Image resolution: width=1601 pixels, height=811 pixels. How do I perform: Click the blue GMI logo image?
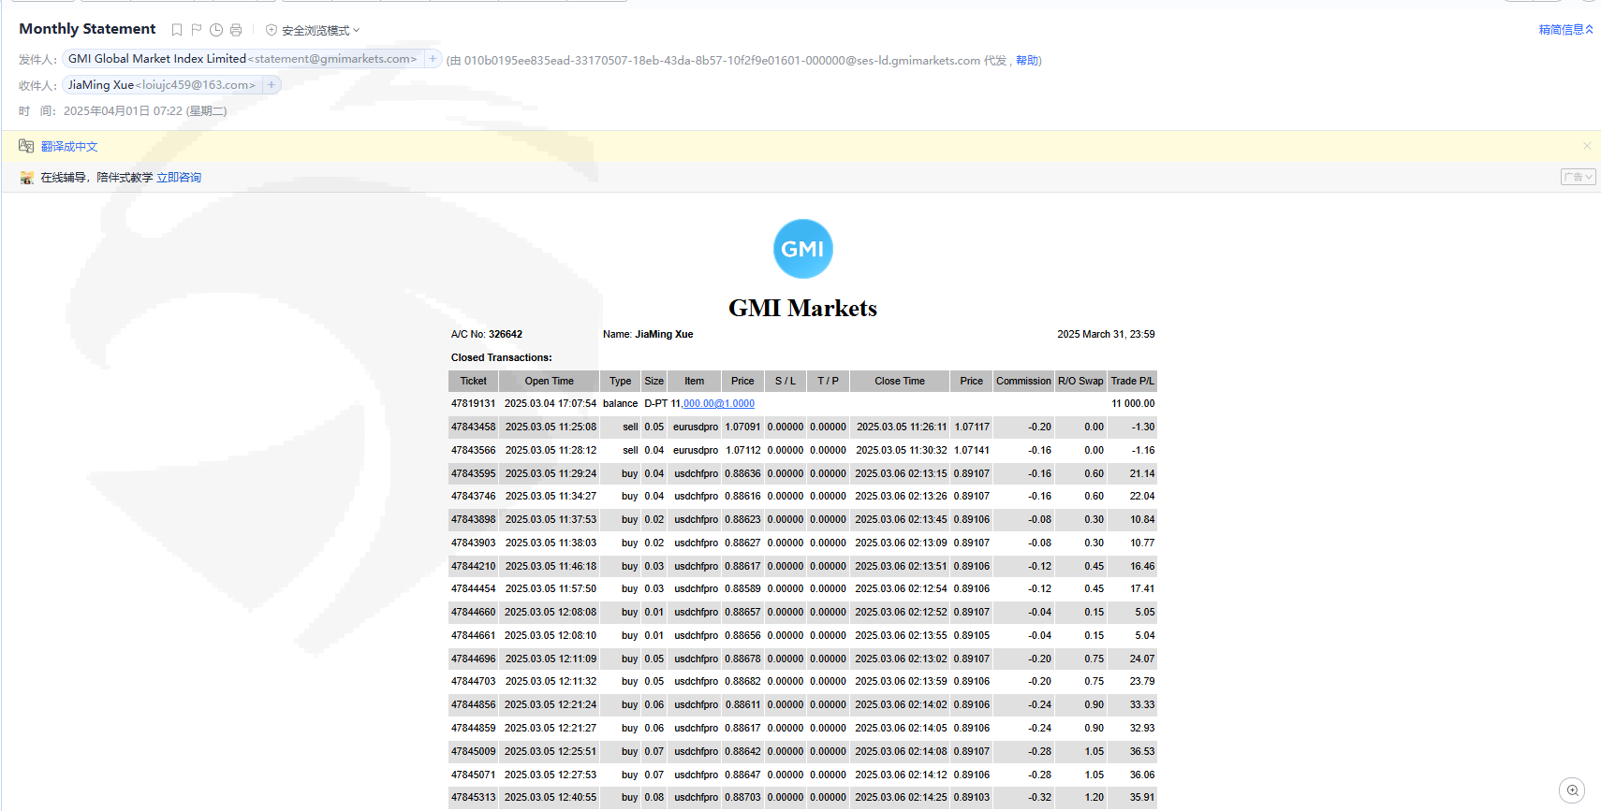click(x=802, y=249)
